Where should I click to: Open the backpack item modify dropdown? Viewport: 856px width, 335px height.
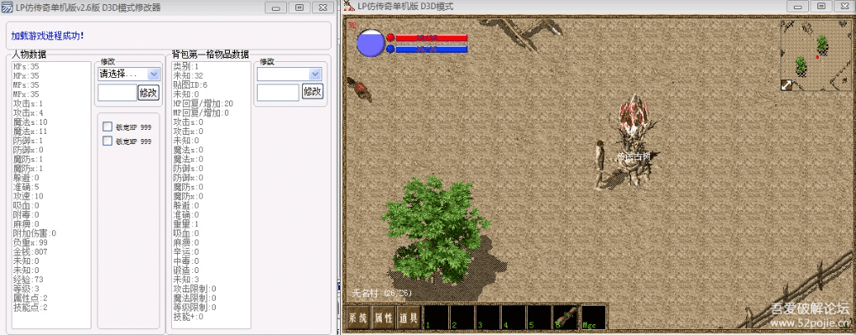coord(289,74)
